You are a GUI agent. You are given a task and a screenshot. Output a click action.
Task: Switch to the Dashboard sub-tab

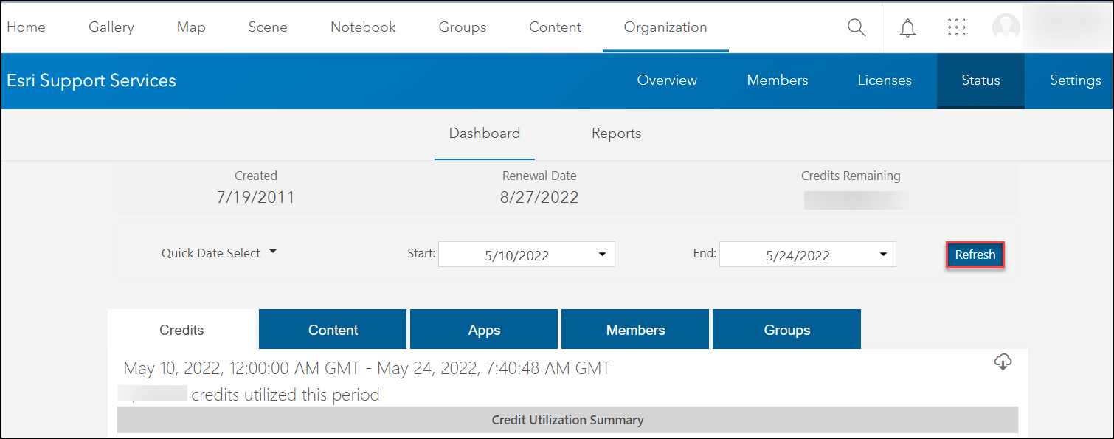(485, 134)
